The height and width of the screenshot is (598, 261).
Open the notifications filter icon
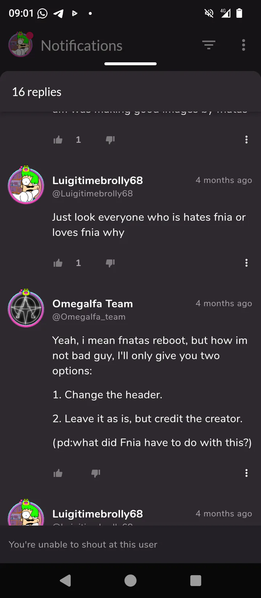click(209, 45)
